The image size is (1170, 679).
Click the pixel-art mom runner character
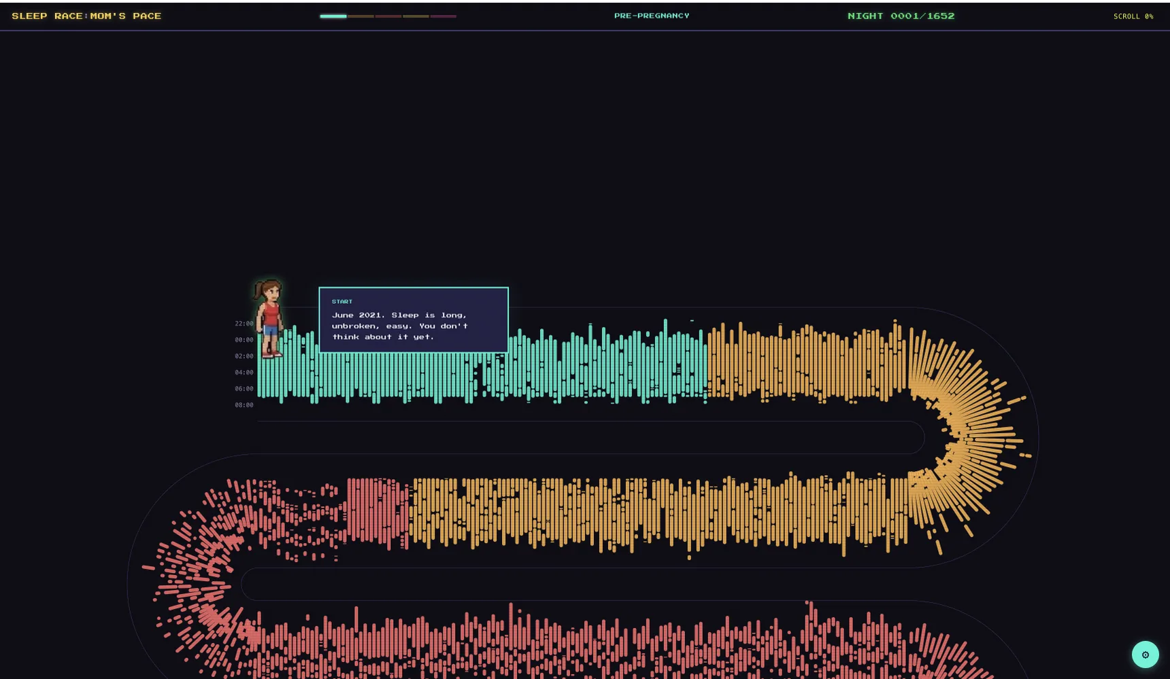click(x=269, y=319)
